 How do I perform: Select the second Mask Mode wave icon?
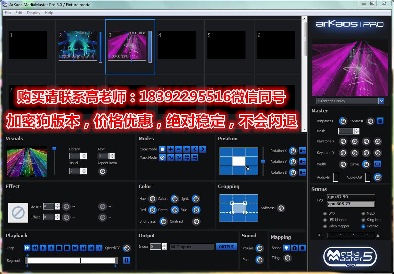coord(171,157)
